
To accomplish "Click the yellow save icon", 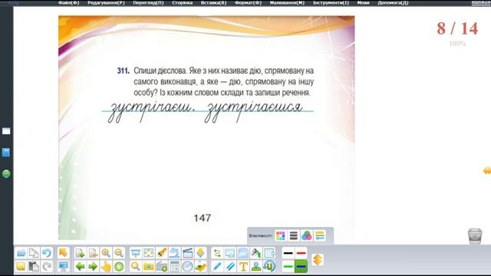I will click(x=21, y=267).
